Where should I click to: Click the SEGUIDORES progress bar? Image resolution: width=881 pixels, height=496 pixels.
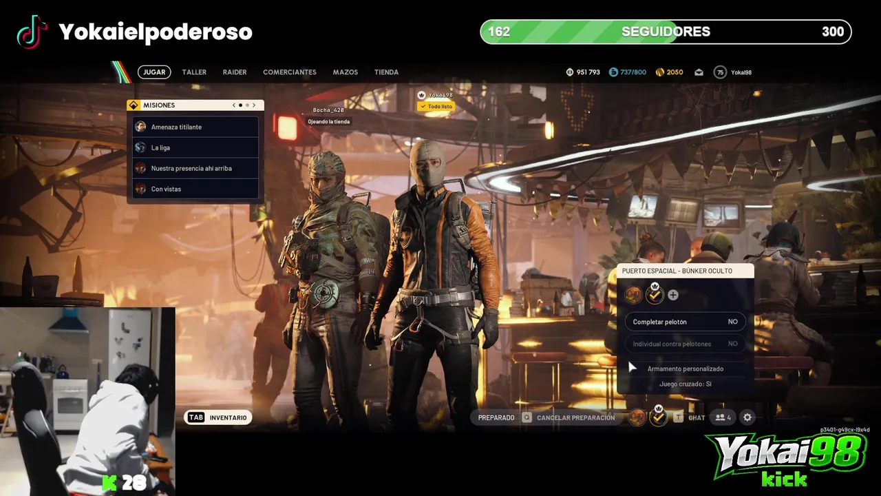coord(666,32)
